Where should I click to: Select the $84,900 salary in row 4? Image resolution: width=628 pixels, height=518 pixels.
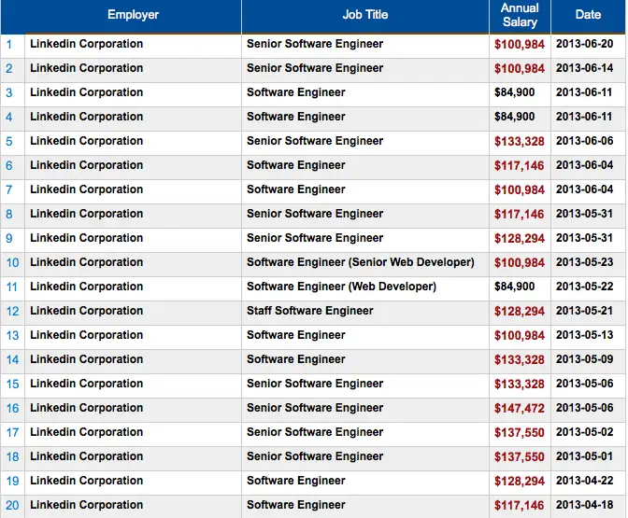[514, 117]
